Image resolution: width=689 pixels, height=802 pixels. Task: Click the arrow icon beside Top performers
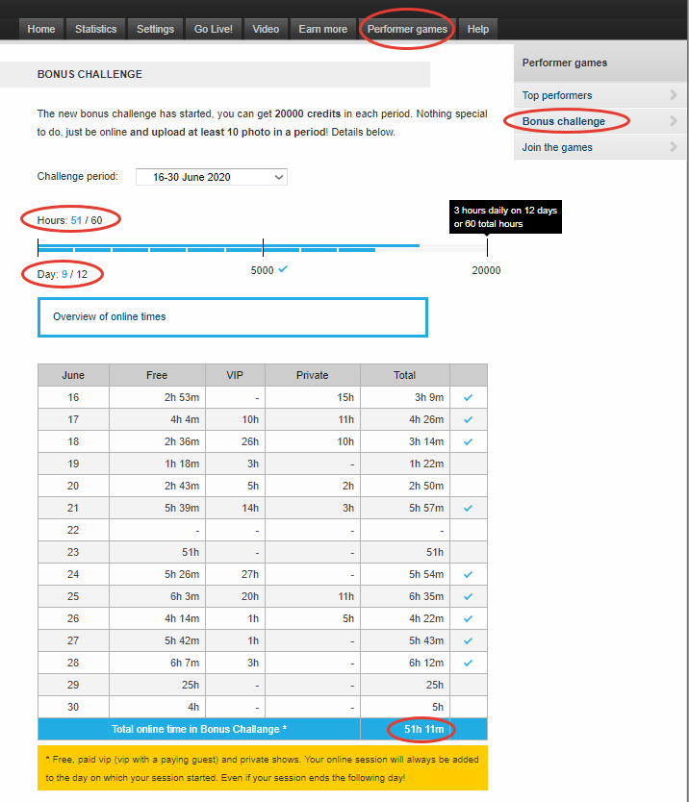click(x=674, y=95)
